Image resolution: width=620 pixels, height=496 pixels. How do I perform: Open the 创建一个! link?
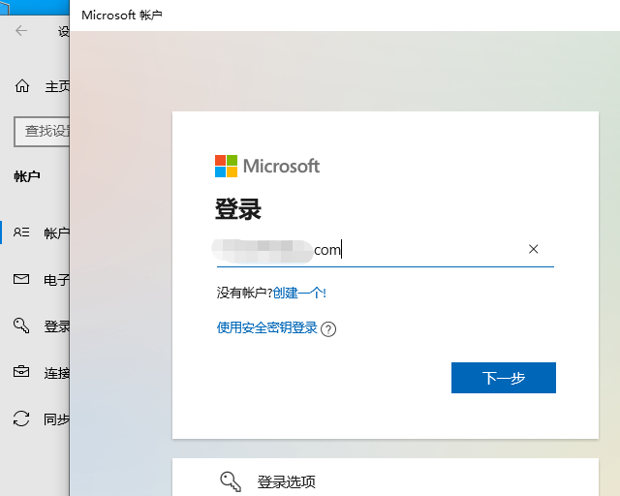299,294
